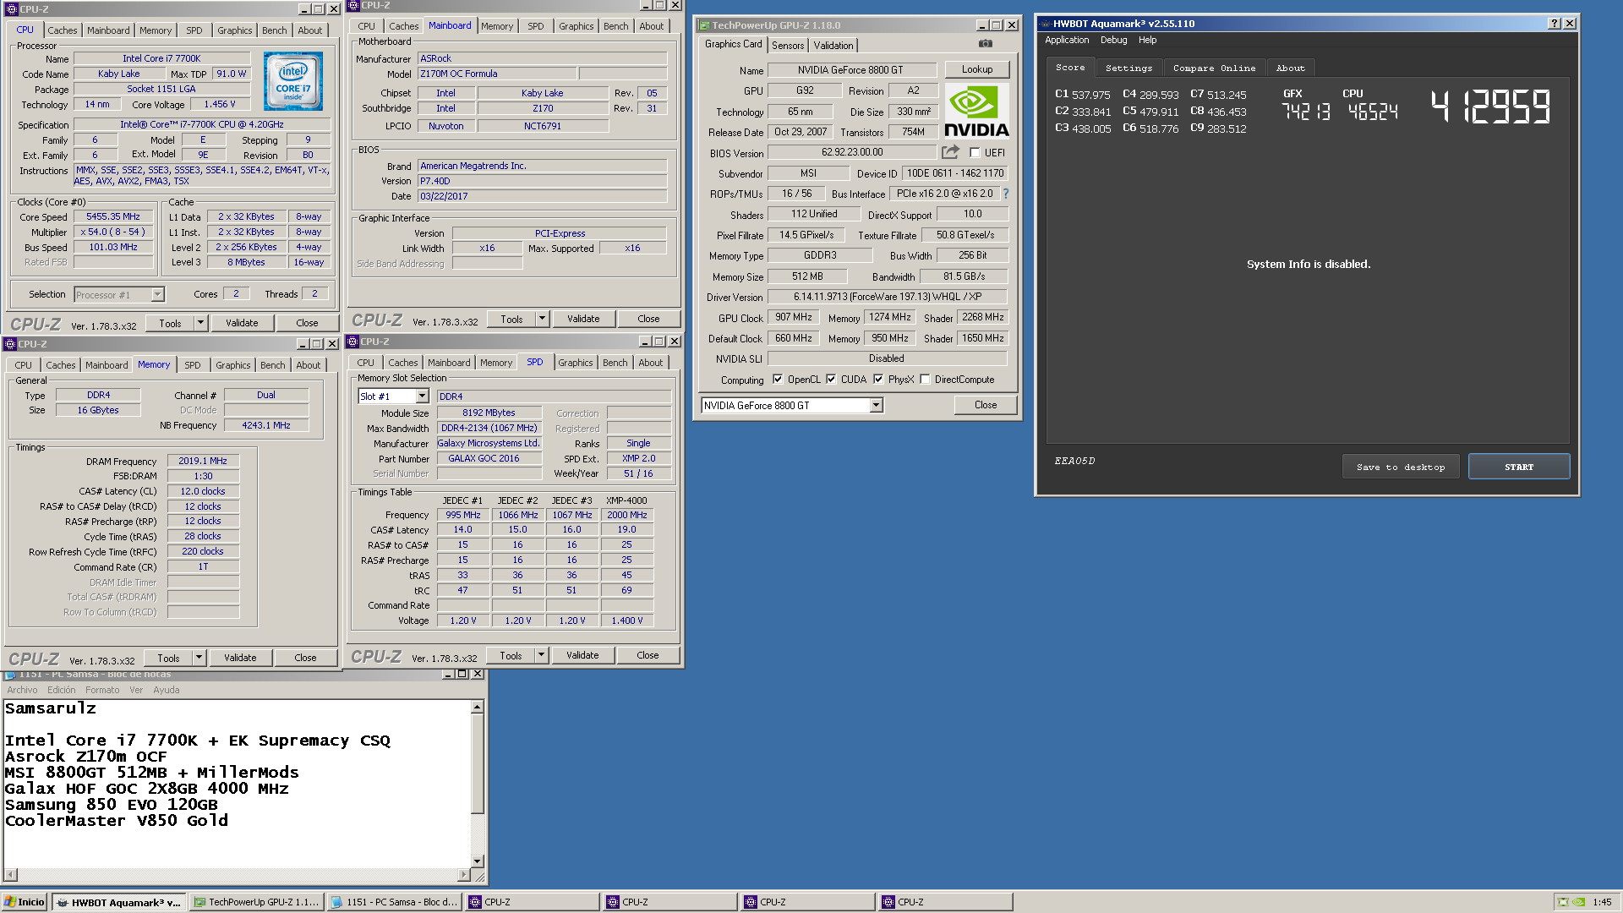Click title bar icon of CPU-Z Memory window
Viewport: 1623px width, 913px height.
tap(10, 344)
